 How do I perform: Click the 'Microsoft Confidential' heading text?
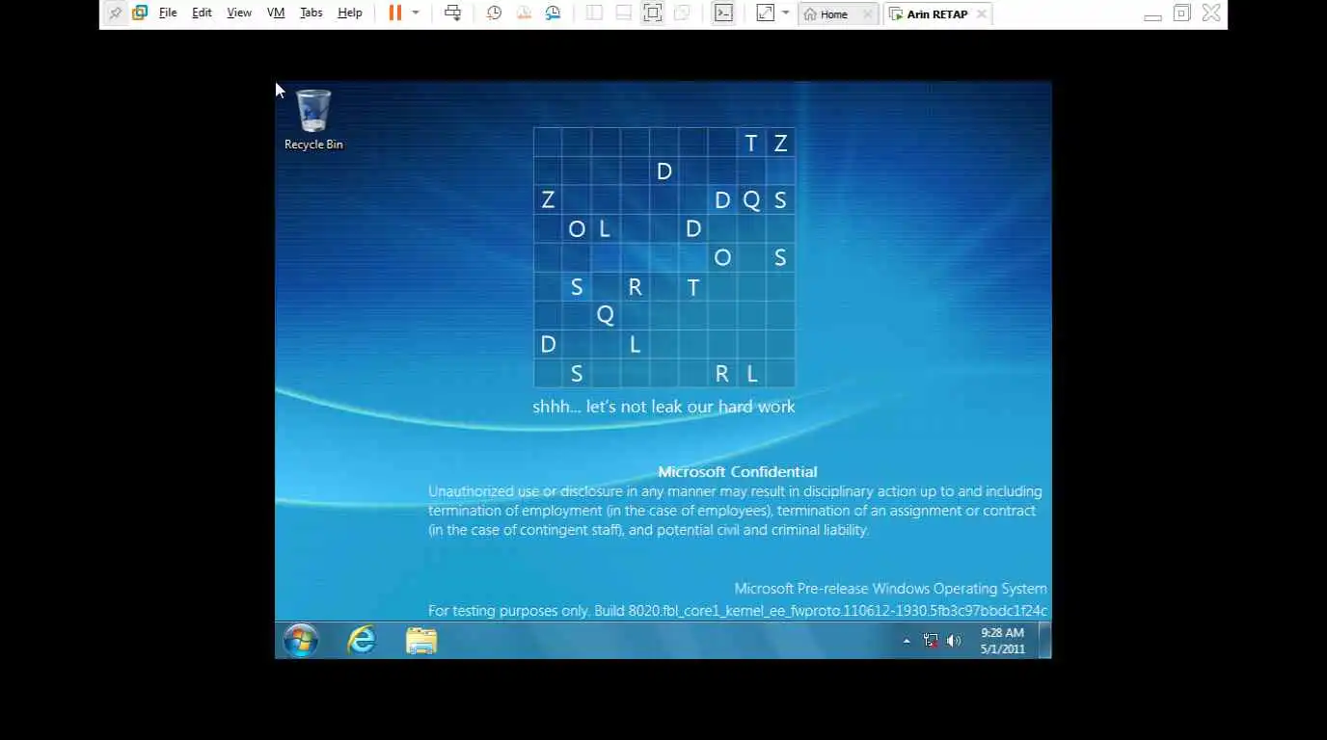(738, 472)
